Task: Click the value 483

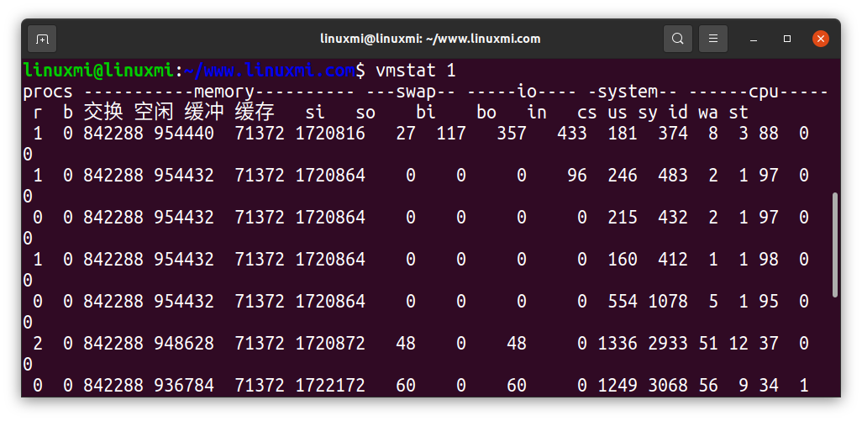Action: [x=673, y=176]
